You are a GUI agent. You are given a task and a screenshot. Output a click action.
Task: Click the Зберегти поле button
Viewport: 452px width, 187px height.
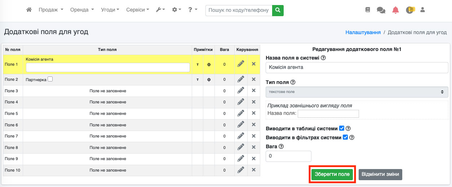coord(332,174)
